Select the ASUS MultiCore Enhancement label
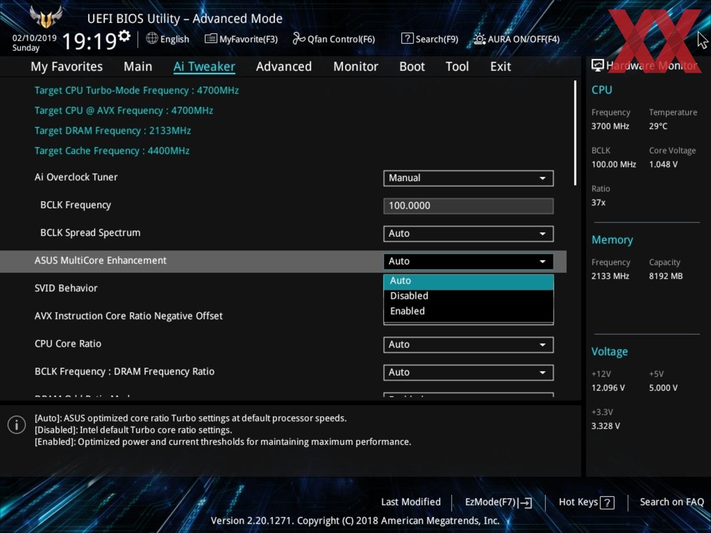This screenshot has height=533, width=711. tap(100, 261)
